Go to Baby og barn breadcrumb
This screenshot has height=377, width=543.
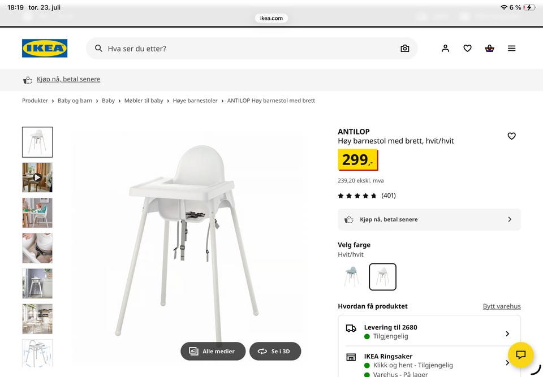click(x=75, y=101)
